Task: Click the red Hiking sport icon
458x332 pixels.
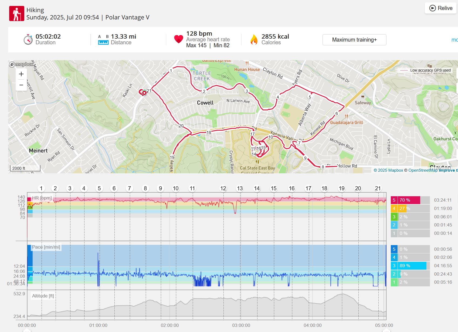Action: pyautogui.click(x=17, y=13)
